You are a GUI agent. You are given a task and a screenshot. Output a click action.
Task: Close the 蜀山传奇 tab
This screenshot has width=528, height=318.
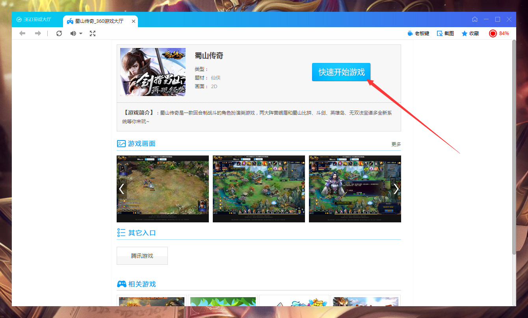(x=134, y=21)
